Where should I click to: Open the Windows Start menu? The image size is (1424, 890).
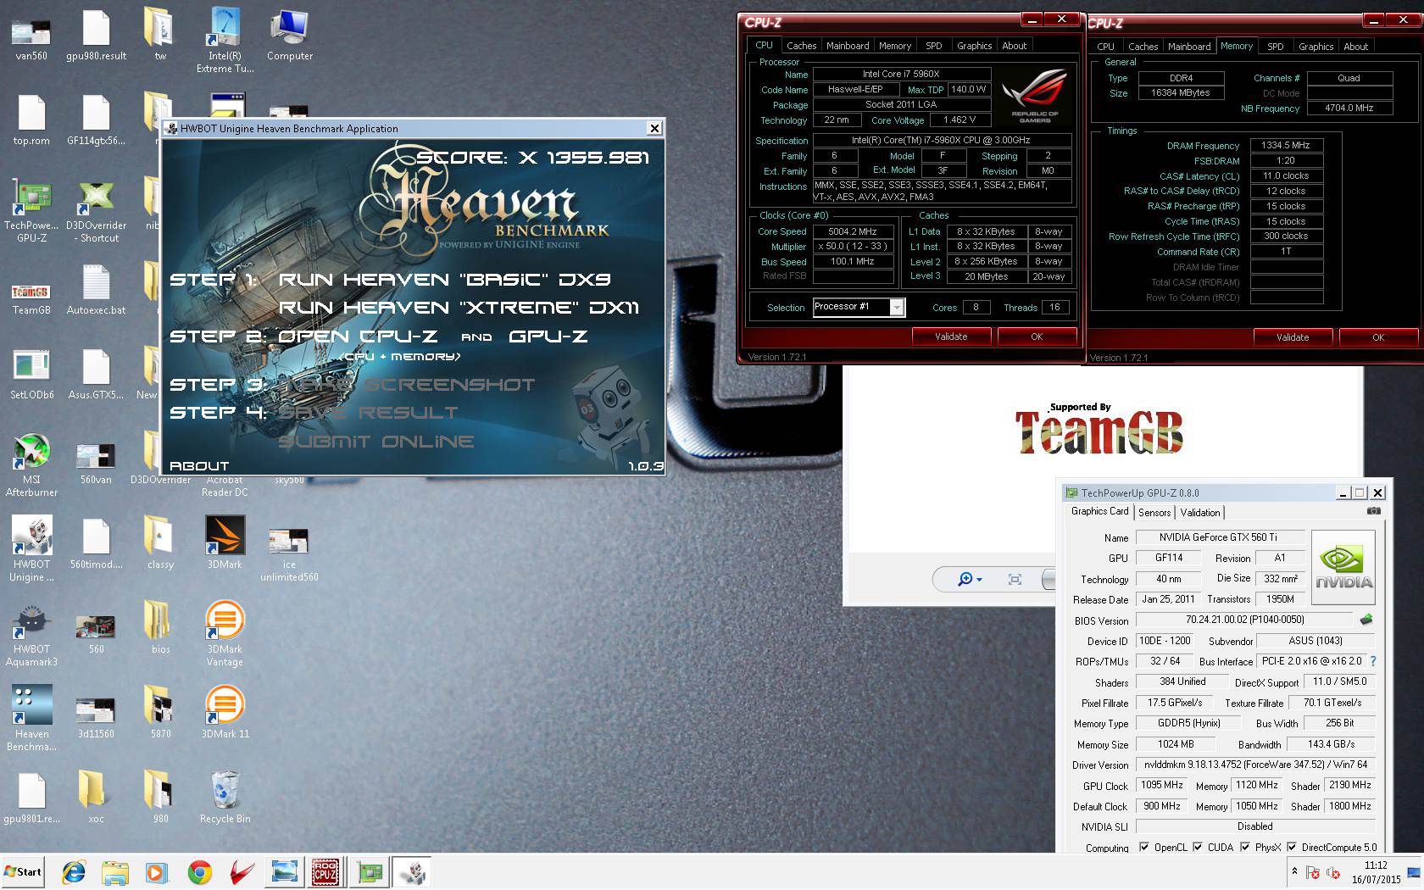pos(23,871)
